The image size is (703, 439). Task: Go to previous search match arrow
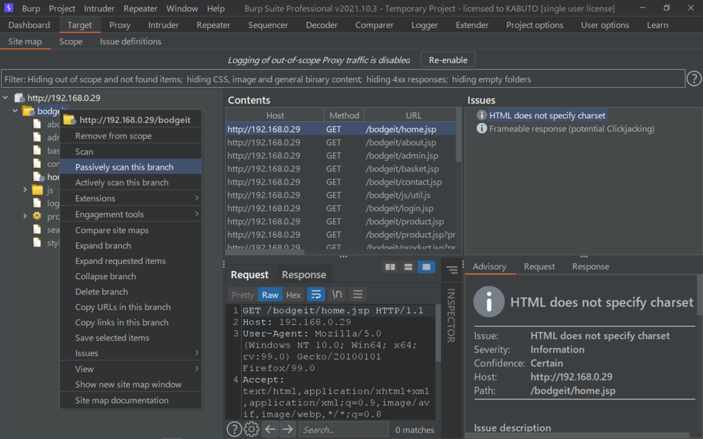click(270, 429)
